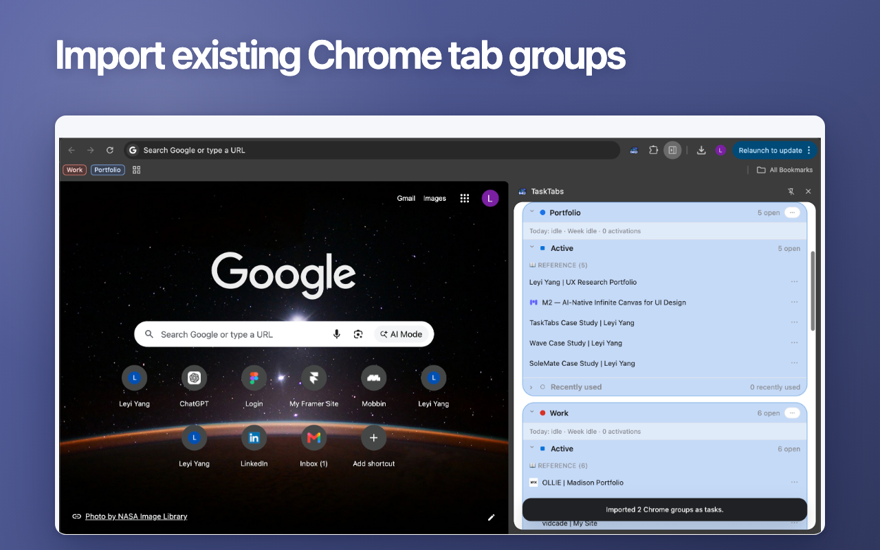Screen dimensions: 880x550
Task: Open Wave Case Study tab entry
Action: tap(575, 343)
